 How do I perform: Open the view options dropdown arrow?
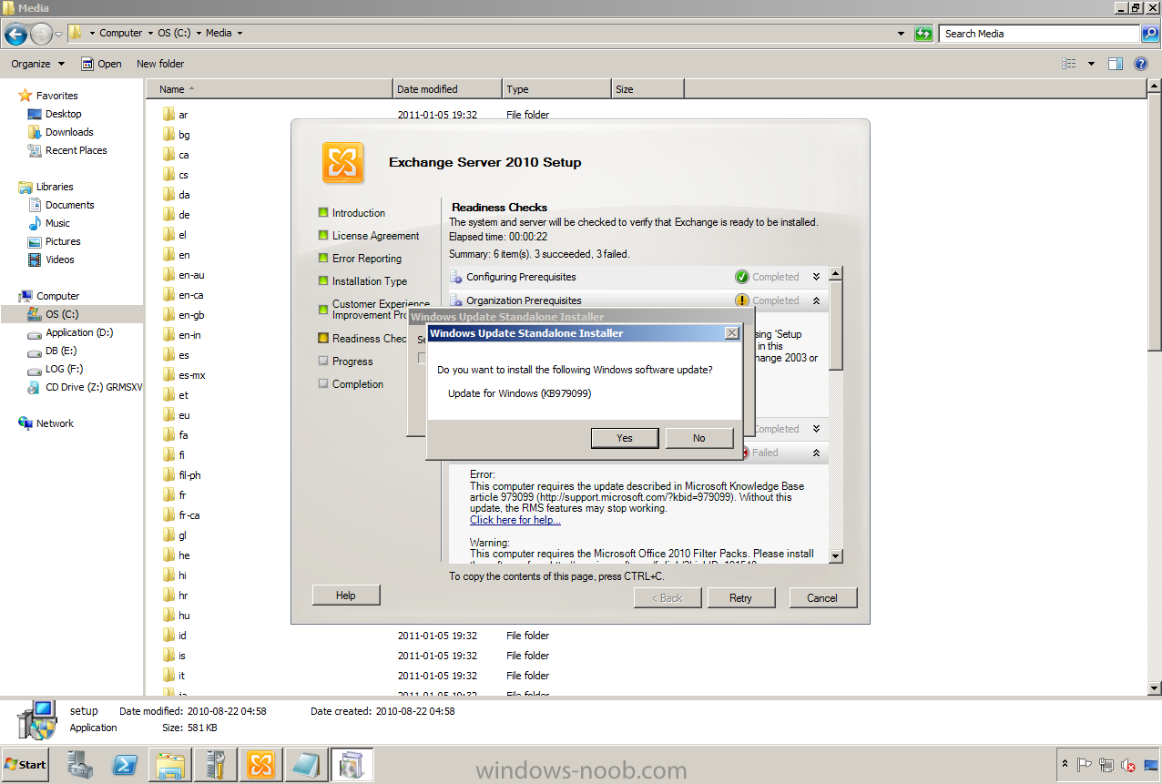pyautogui.click(x=1091, y=64)
